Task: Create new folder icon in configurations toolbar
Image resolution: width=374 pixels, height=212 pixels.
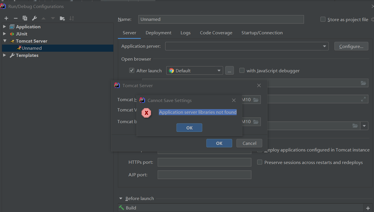Action: 62,18
